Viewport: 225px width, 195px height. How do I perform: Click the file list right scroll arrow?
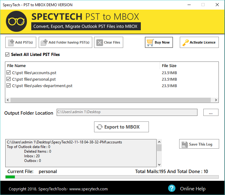tap(216, 100)
